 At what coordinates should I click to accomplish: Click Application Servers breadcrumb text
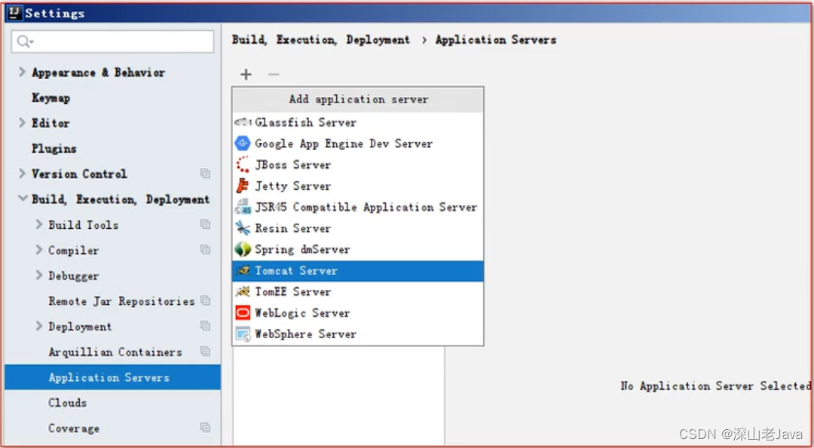click(496, 40)
